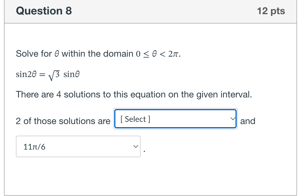This screenshot has width=301, height=196.
Task: Click the Question 8 header
Action: [x=44, y=11]
